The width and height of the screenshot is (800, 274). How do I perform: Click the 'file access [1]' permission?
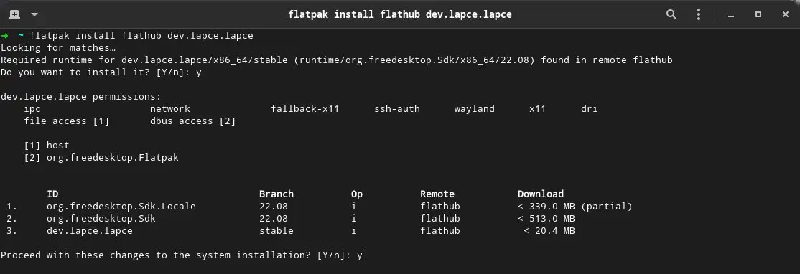pos(67,121)
